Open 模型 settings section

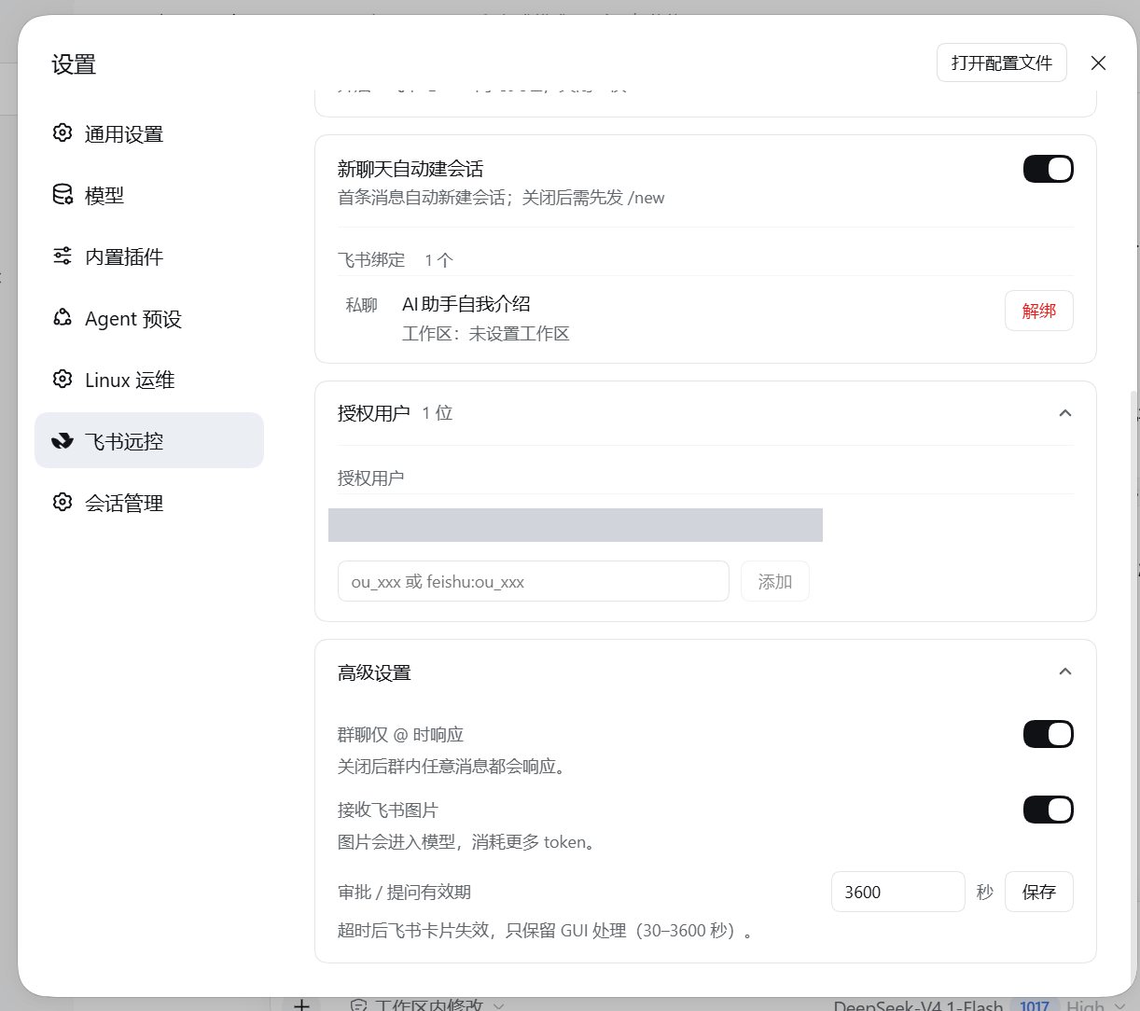149,195
